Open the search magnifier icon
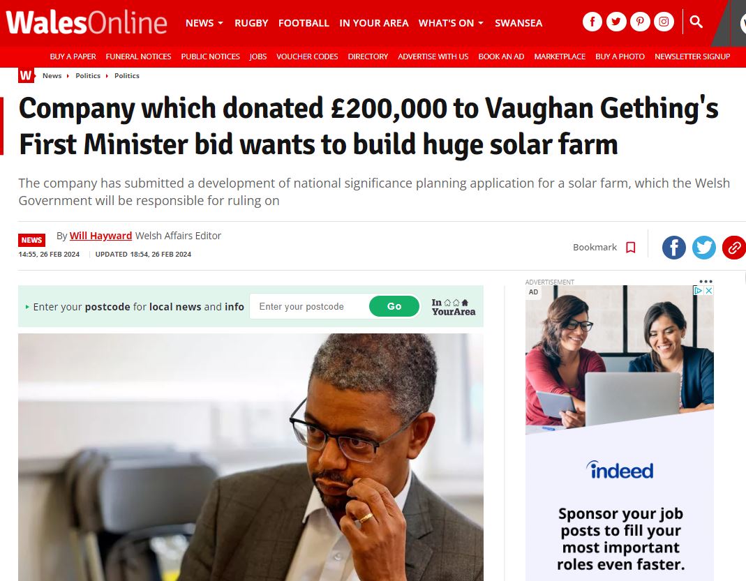This screenshot has height=581, width=746. [x=696, y=22]
